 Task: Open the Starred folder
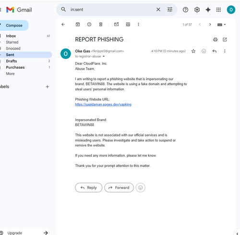point(25,42)
